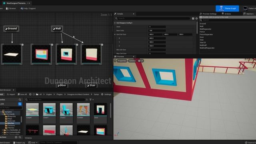Open the Textures folder
The height and width of the screenshot is (144, 256).
pos(11,126)
